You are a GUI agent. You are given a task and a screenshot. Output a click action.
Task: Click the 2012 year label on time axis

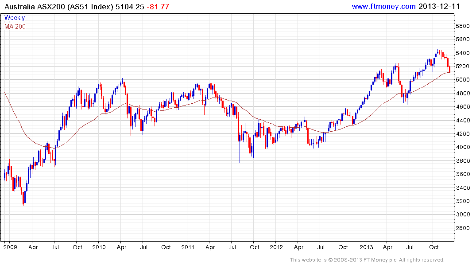tap(276, 247)
